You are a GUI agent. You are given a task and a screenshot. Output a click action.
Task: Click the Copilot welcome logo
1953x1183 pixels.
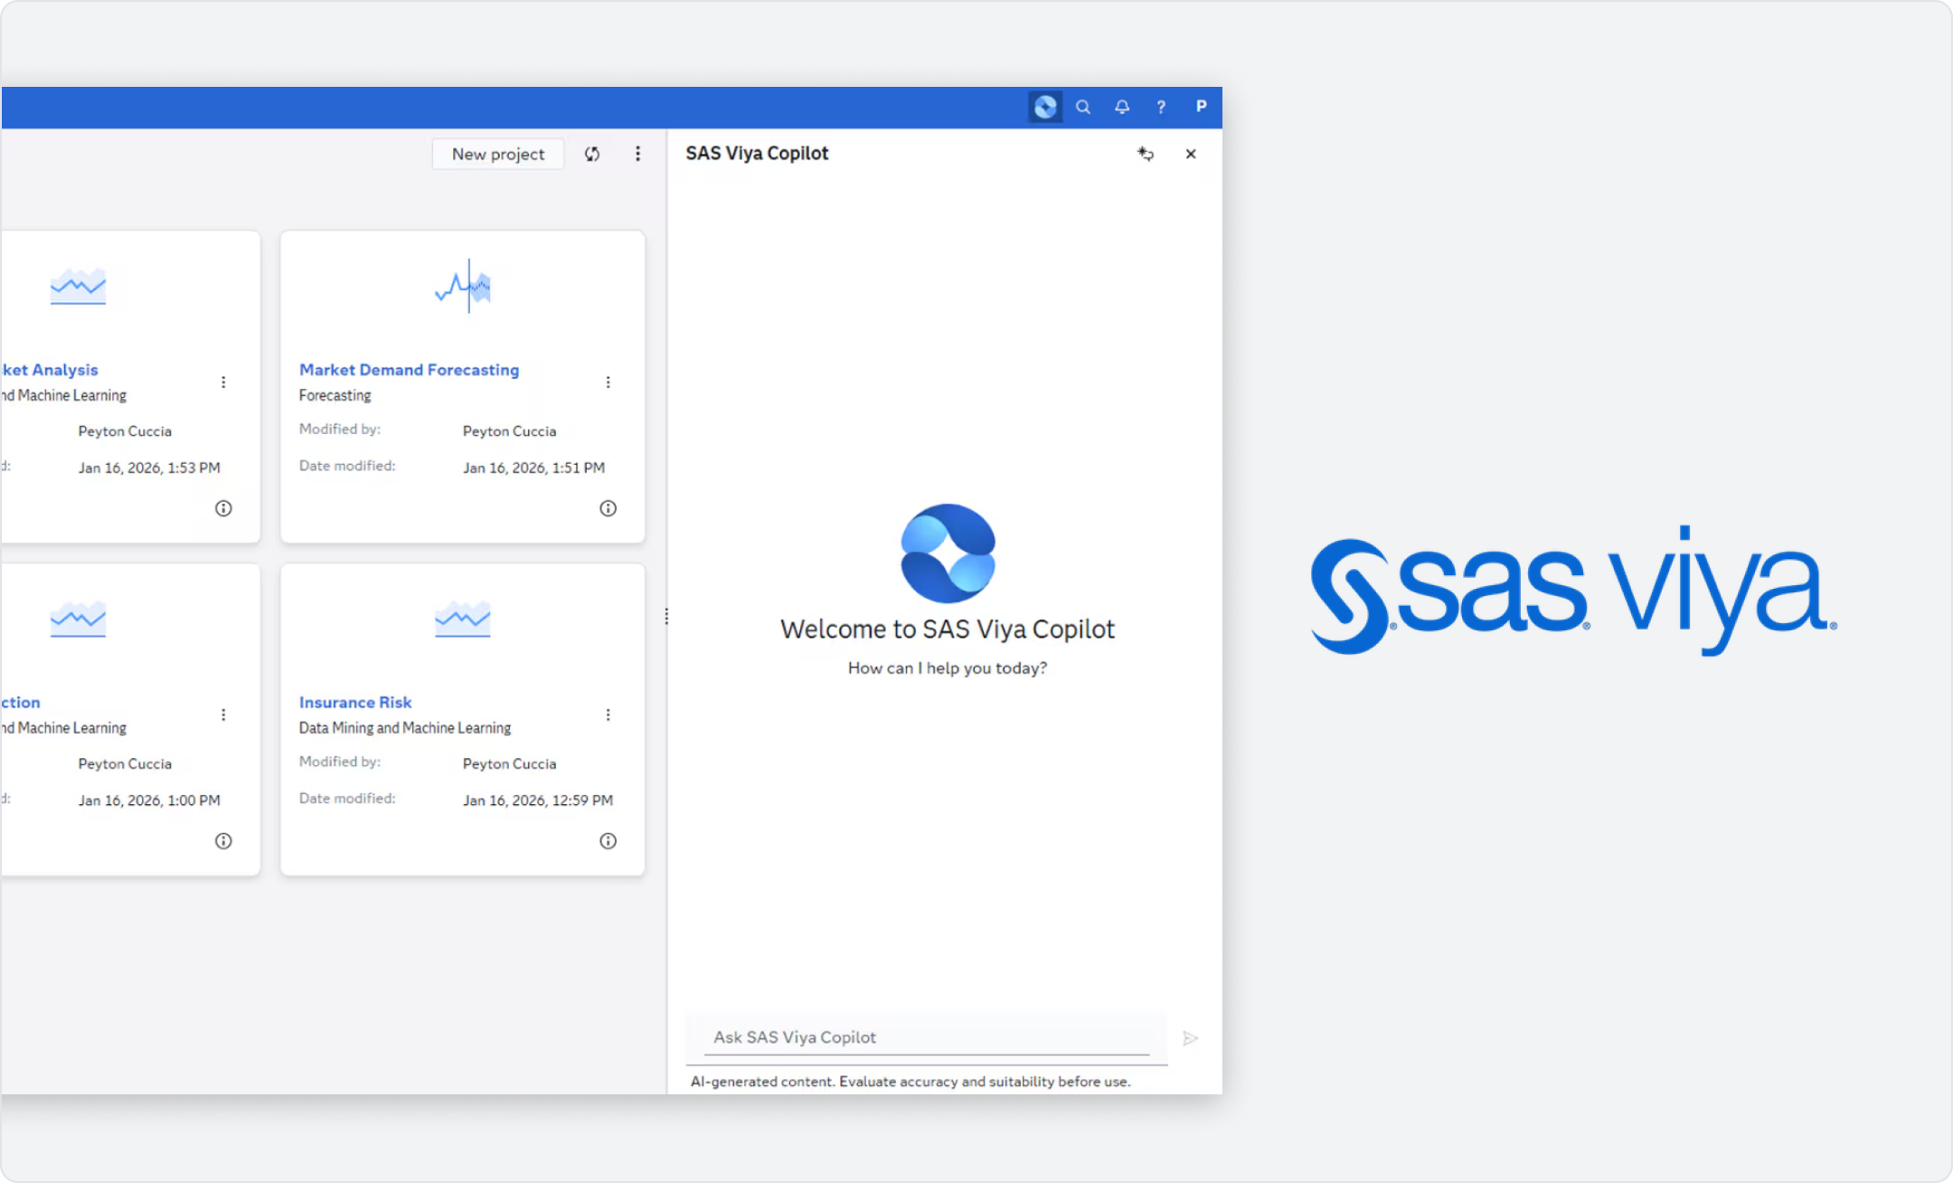[948, 554]
